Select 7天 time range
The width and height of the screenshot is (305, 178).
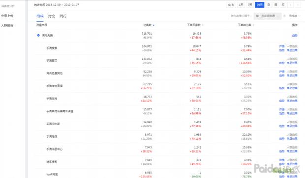pyautogui.click(x=250, y=5)
